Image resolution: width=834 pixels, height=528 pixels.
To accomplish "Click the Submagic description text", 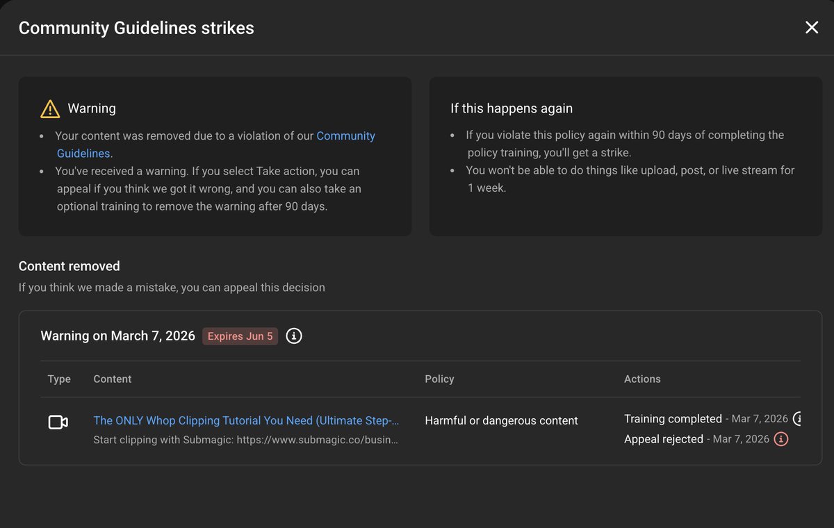I will [246, 440].
